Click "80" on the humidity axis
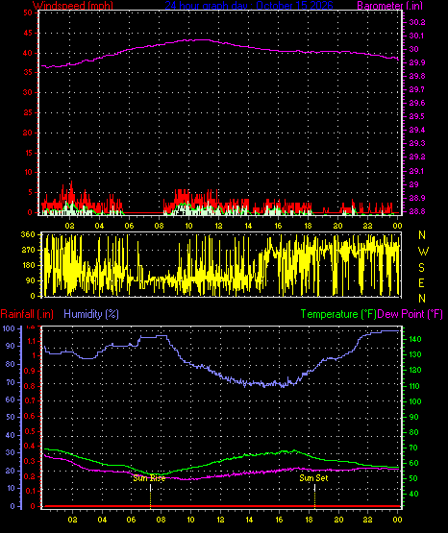The image size is (448, 533). (11, 364)
